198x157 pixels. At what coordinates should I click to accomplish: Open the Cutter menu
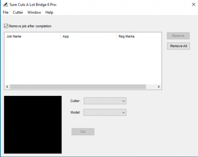click(x=18, y=12)
